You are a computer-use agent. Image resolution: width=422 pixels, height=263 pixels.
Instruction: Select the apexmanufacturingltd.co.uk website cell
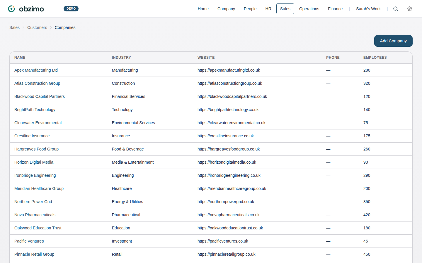pos(229,70)
